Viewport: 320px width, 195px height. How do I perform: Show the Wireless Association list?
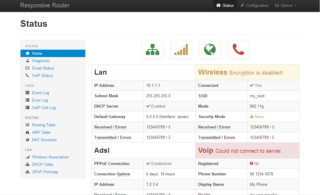tap(50, 157)
